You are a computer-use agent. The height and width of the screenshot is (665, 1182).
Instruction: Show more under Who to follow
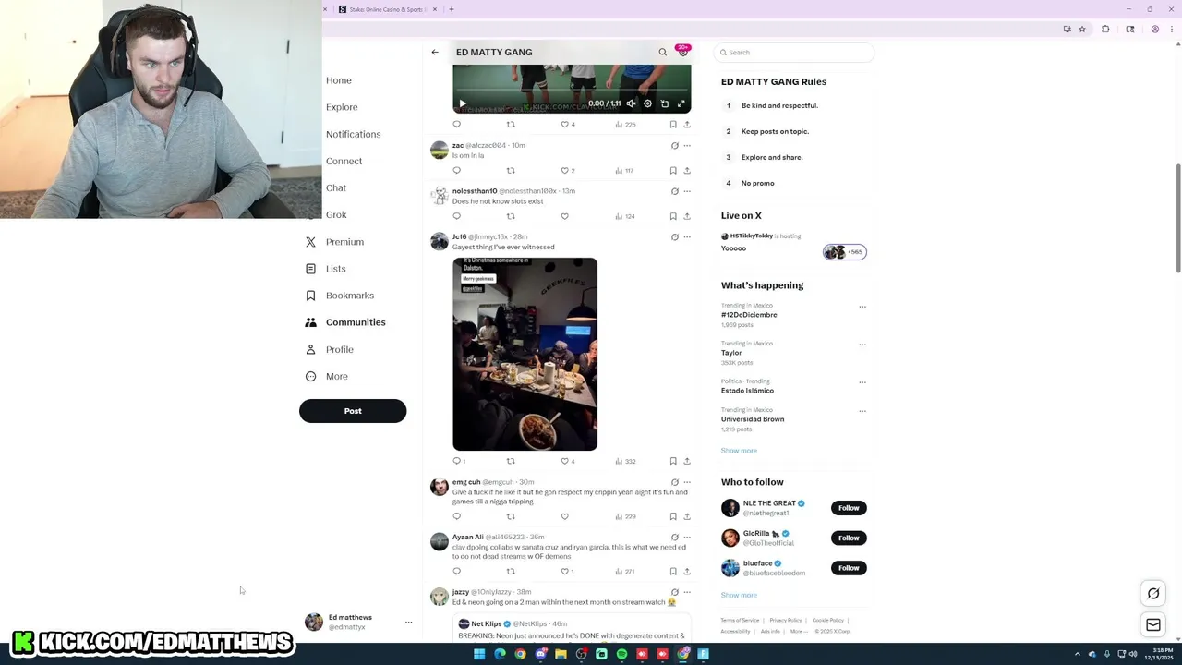pos(739,595)
